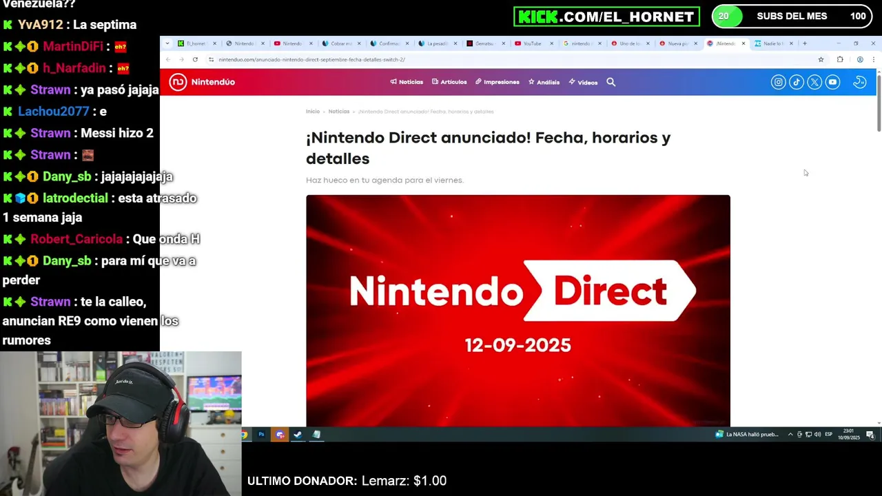This screenshot has width=882, height=496.
Task: Switch to the 'Confirmac' tab
Action: pos(389,43)
